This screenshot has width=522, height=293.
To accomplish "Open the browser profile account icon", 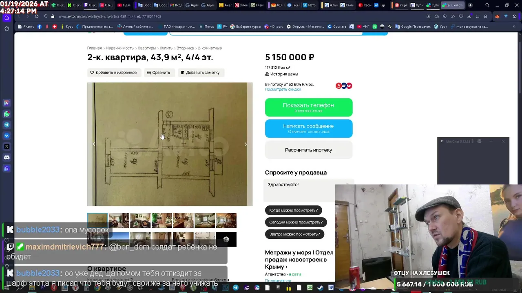I will tap(485, 16).
